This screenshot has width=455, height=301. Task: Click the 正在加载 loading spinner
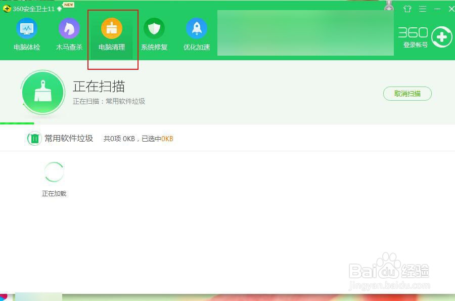coord(54,172)
